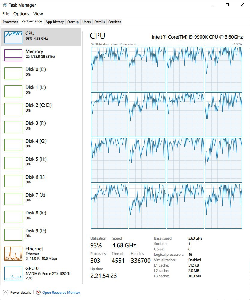
Task: Click the Resource Monitor icon
Action: (38, 292)
